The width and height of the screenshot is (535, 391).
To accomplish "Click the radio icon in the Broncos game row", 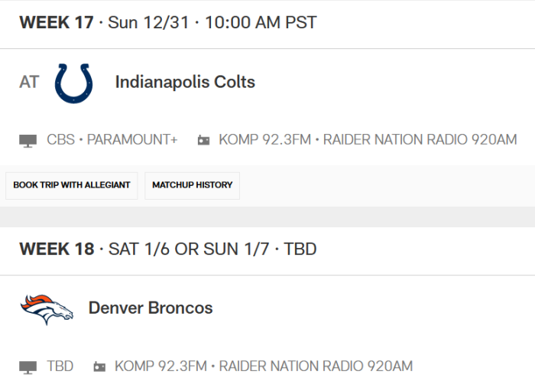I will [99, 367].
